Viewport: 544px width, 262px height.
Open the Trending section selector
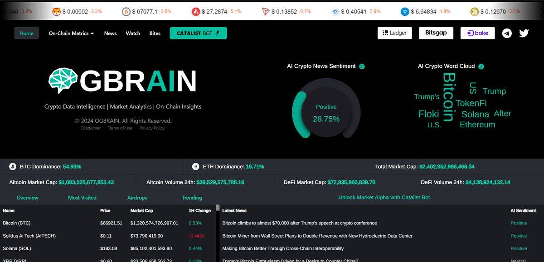[x=192, y=198]
